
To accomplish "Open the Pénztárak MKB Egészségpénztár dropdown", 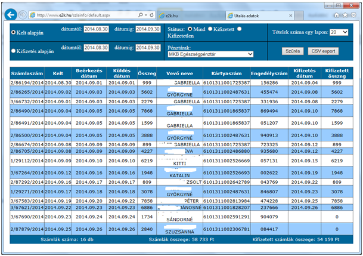I will pyautogui.click(x=210, y=54).
